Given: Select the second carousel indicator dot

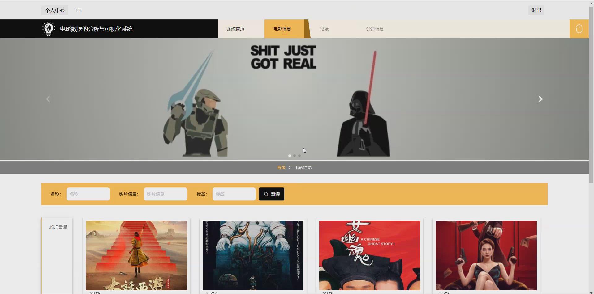Looking at the screenshot, I should point(295,156).
